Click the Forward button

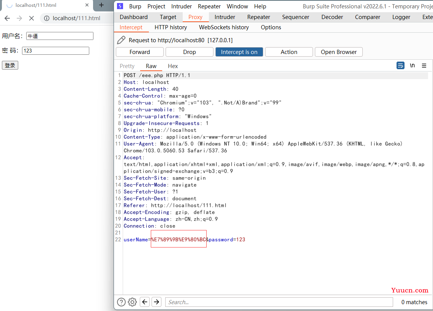coord(140,52)
